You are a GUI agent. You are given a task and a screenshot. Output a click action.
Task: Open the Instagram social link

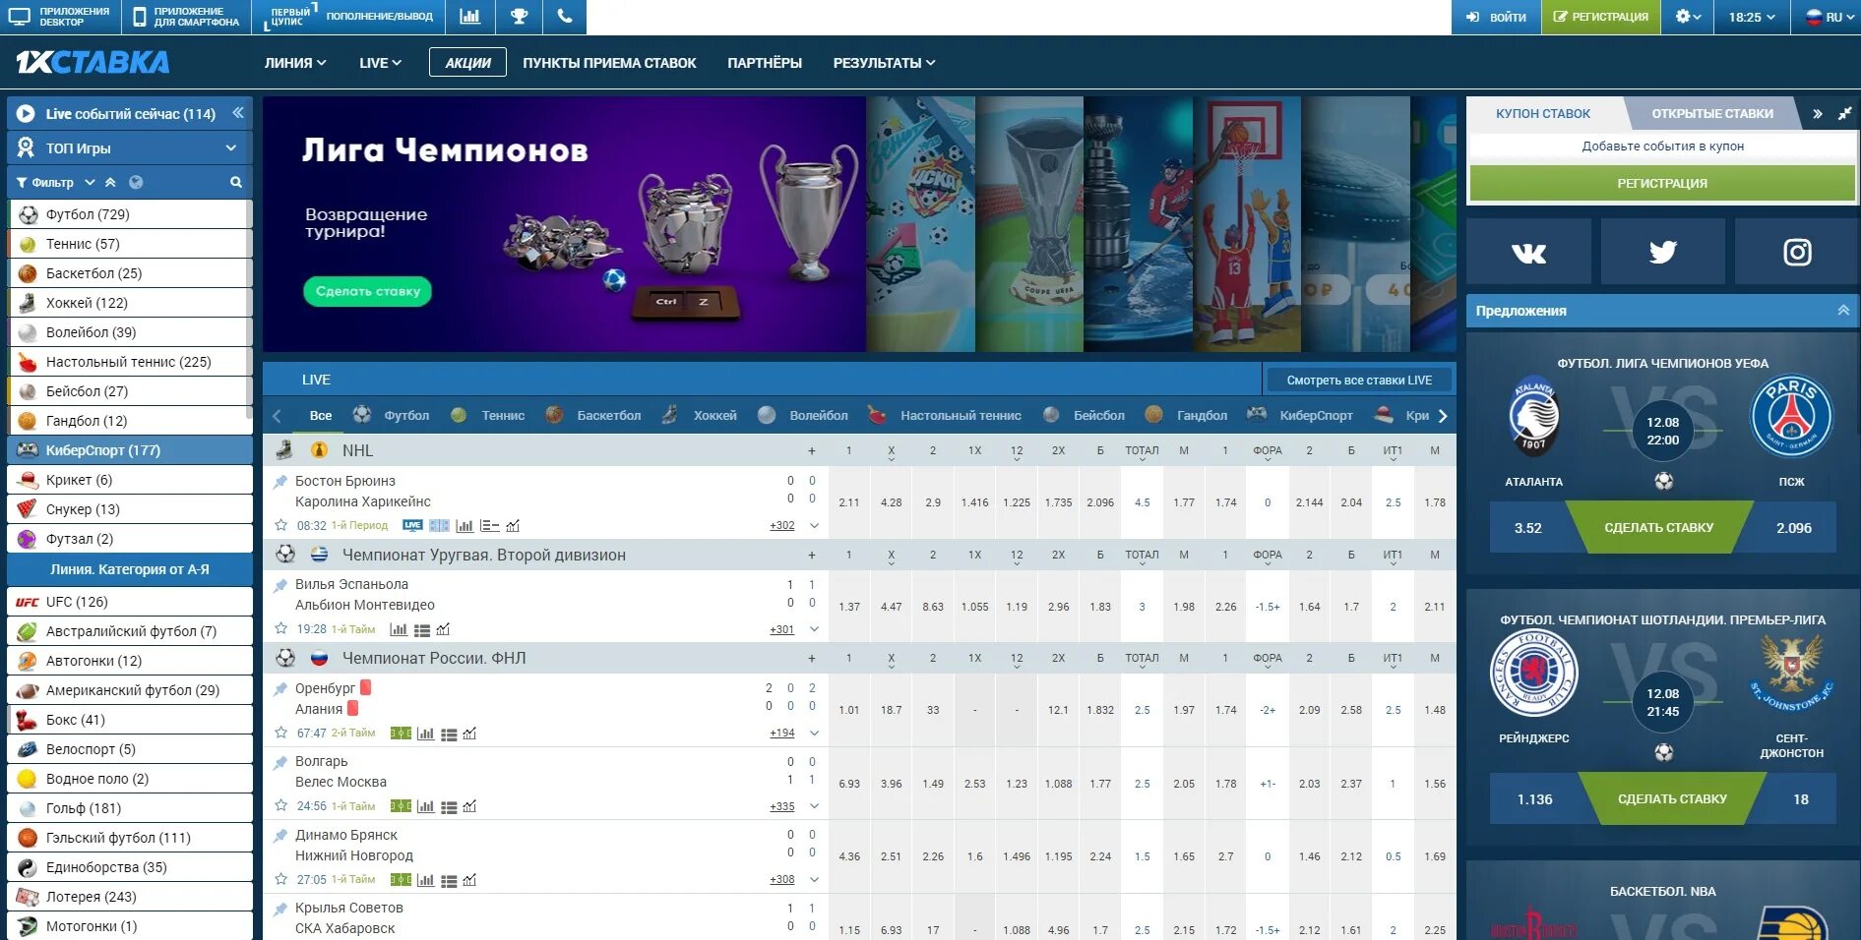1797,253
